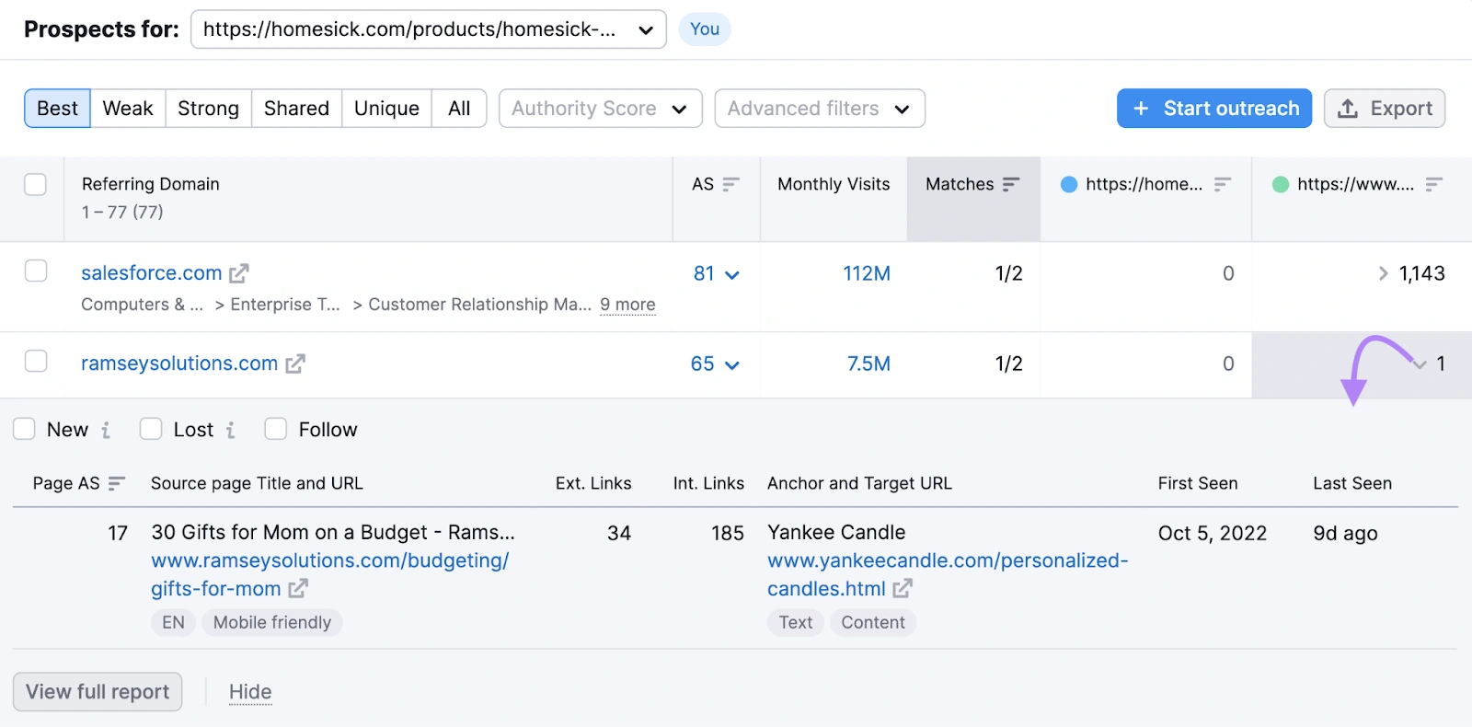
Task: Click the Yankee Candle anchor text
Action: pyautogui.click(x=836, y=533)
